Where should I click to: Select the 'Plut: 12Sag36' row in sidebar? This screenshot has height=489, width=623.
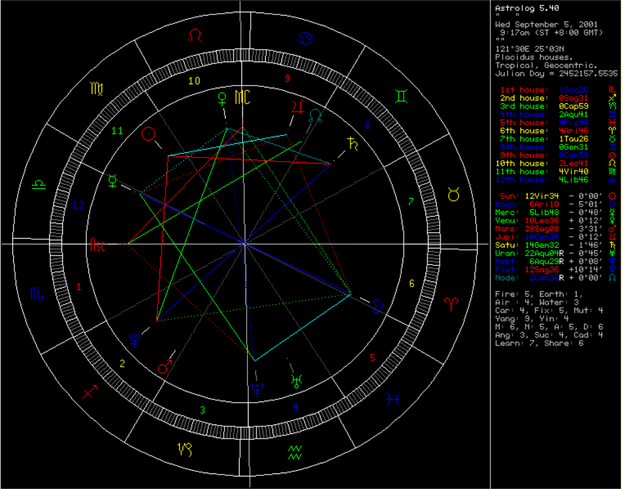[556, 269]
